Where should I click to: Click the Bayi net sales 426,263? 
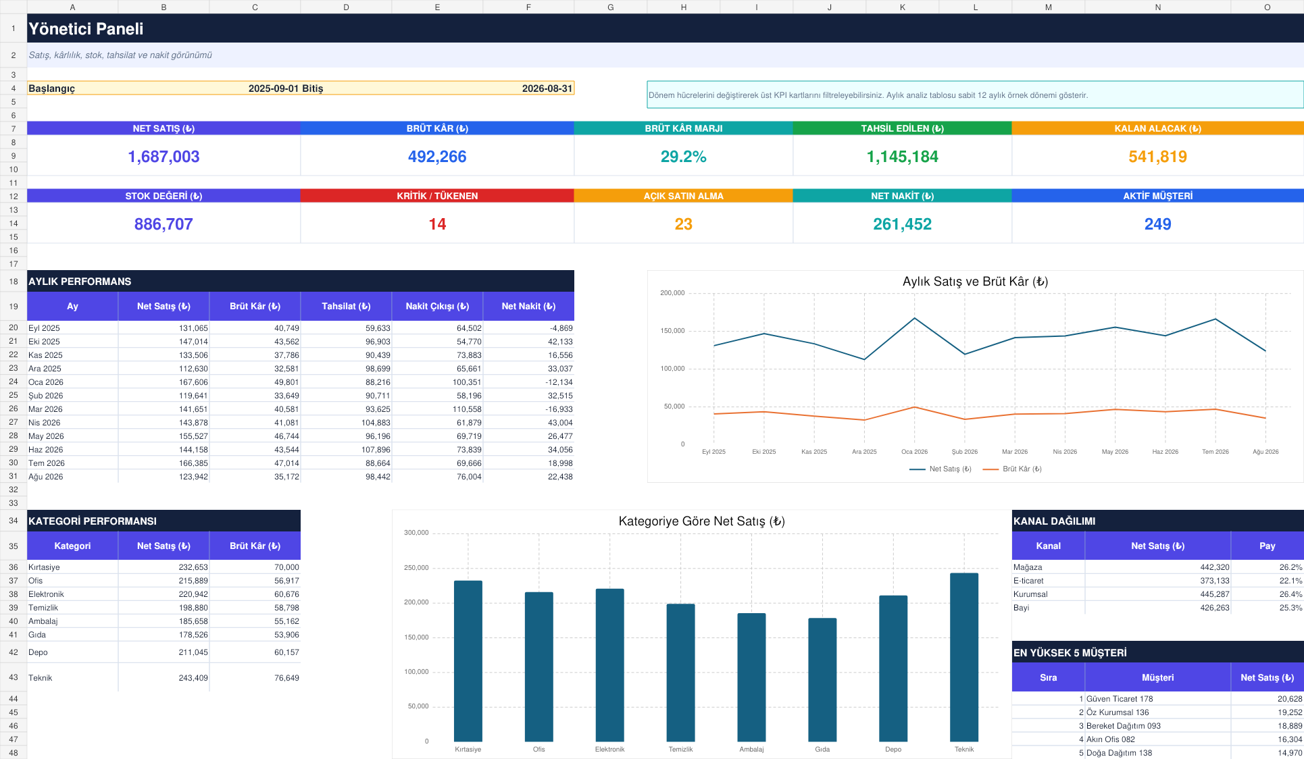[x=1157, y=608]
